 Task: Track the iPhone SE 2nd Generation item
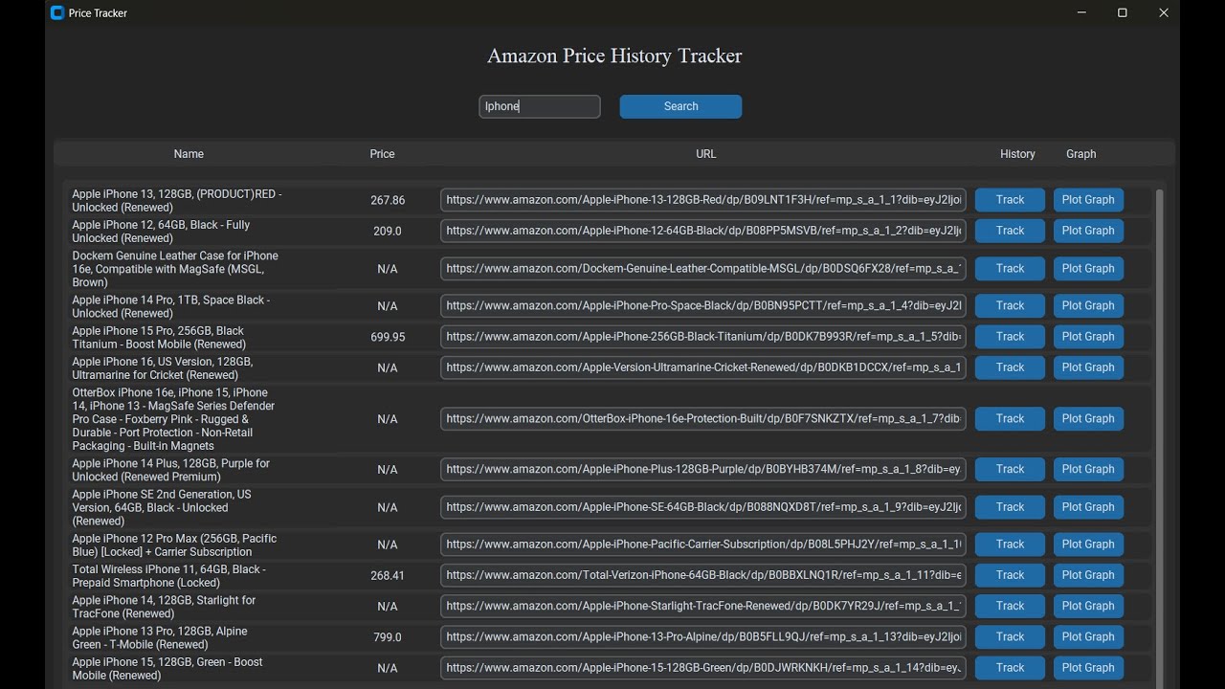point(1010,507)
